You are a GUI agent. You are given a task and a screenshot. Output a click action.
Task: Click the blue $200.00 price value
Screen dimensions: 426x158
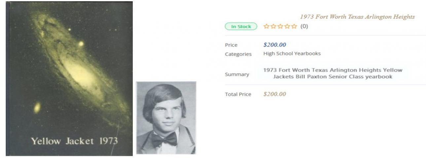click(275, 45)
